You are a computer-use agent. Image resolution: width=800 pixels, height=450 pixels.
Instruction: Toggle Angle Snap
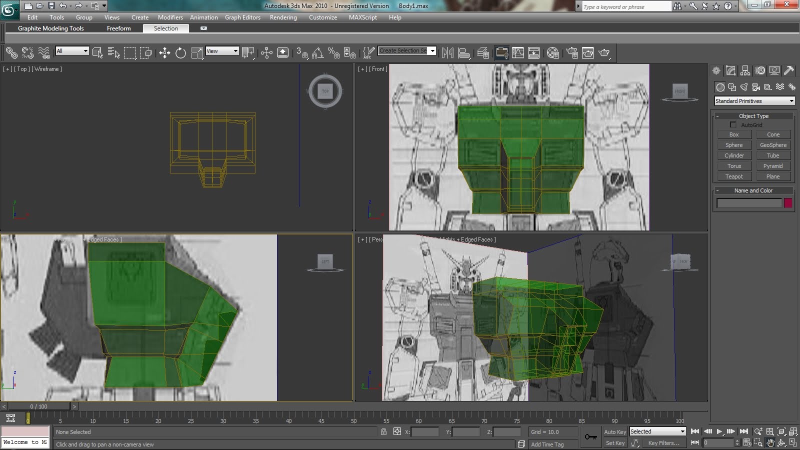tap(317, 52)
